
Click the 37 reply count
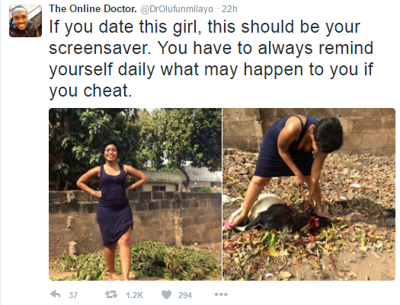pyautogui.click(x=73, y=295)
